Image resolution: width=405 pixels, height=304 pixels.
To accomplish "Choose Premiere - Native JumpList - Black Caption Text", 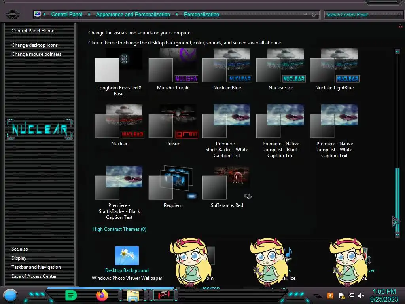I will pyautogui.click(x=281, y=131).
